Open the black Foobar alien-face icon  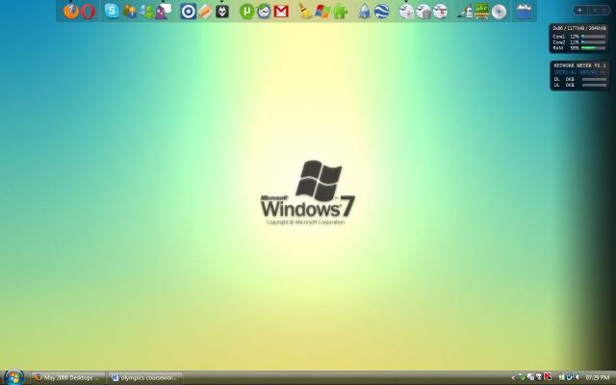(x=222, y=12)
